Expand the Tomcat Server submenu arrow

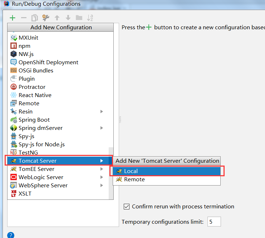point(102,161)
